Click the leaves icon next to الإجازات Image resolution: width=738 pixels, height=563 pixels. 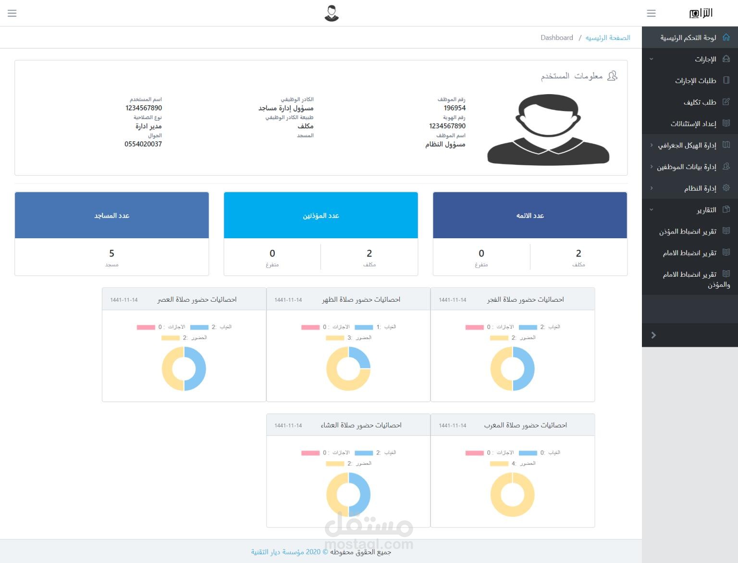point(726,59)
